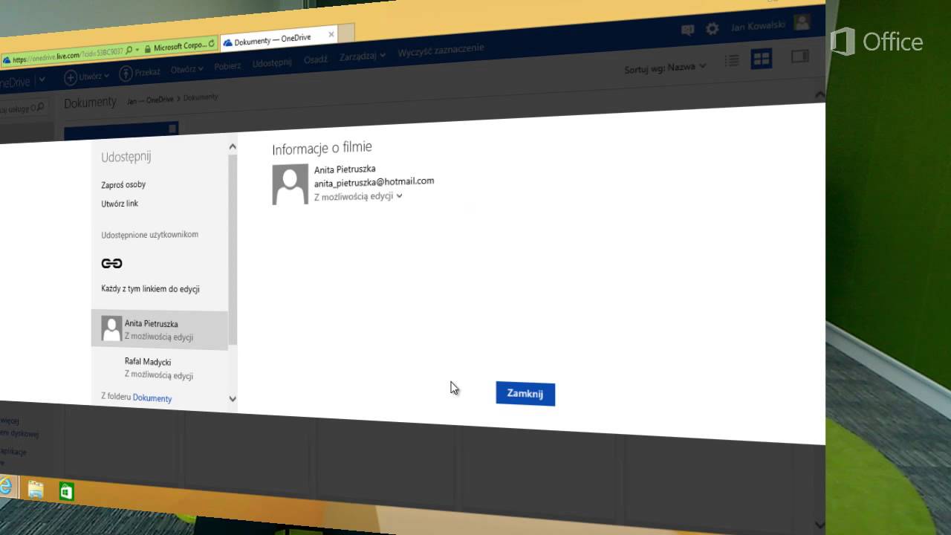Image resolution: width=951 pixels, height=535 pixels.
Task: Select the Dokumenty — OneDrive tab
Action: point(279,40)
